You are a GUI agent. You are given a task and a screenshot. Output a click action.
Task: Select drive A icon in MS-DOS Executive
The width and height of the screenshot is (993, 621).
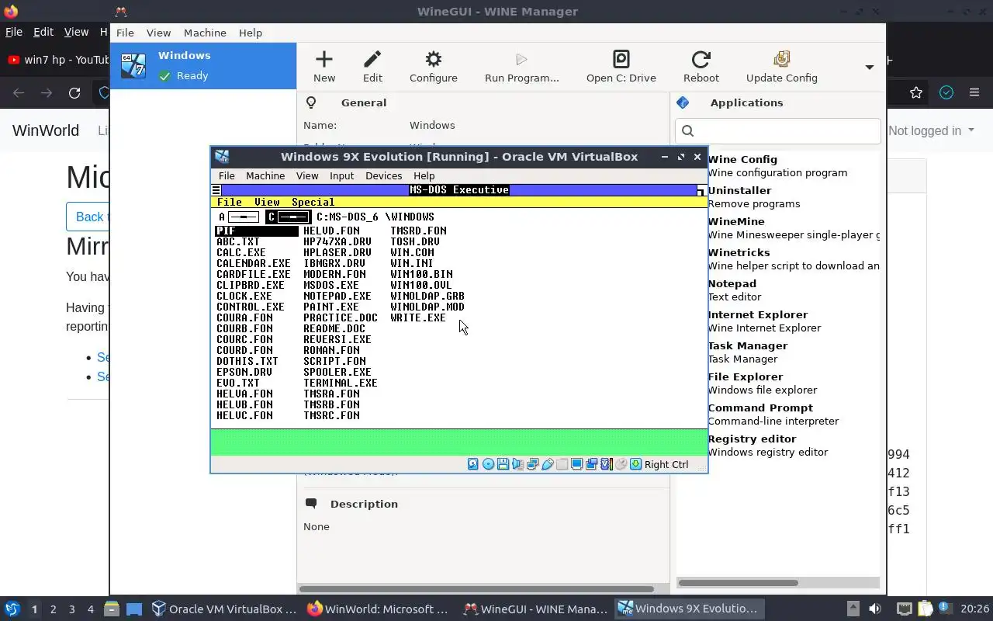(239, 217)
